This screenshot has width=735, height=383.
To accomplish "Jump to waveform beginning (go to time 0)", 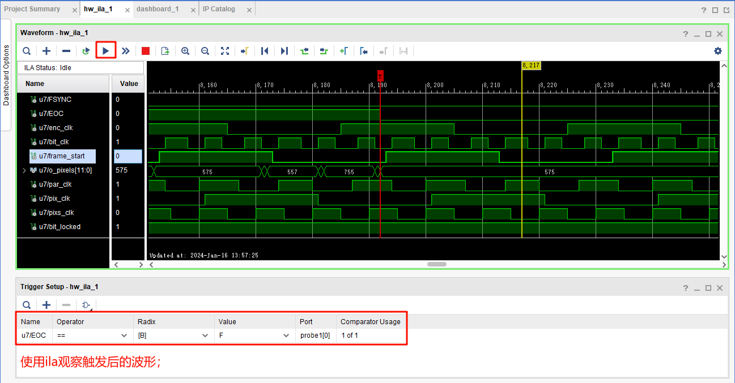I will (265, 51).
